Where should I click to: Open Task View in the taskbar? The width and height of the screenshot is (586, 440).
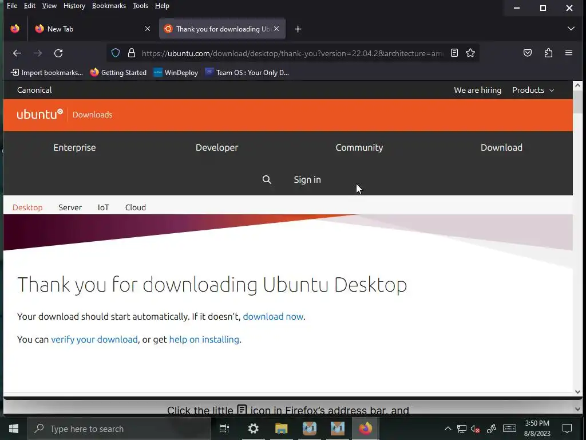(224, 429)
